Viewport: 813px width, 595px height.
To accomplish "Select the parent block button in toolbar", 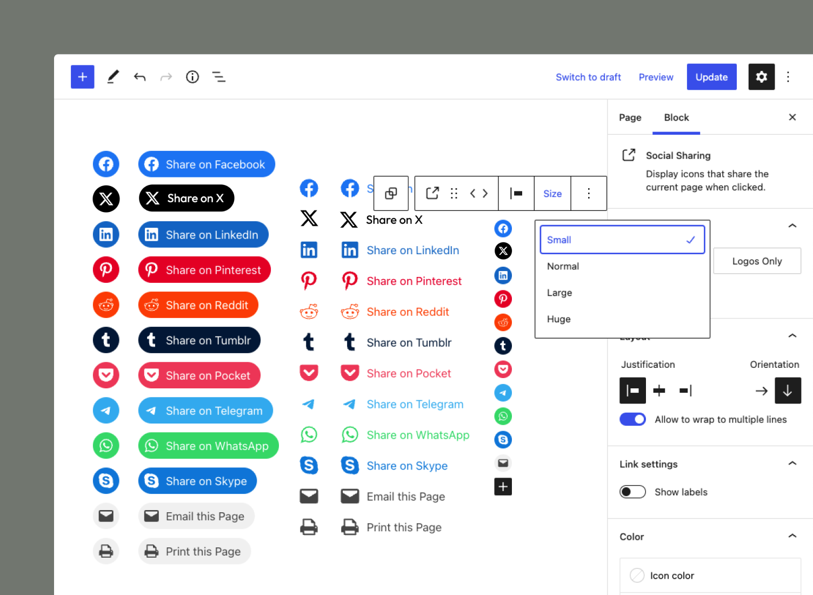I will (x=391, y=194).
